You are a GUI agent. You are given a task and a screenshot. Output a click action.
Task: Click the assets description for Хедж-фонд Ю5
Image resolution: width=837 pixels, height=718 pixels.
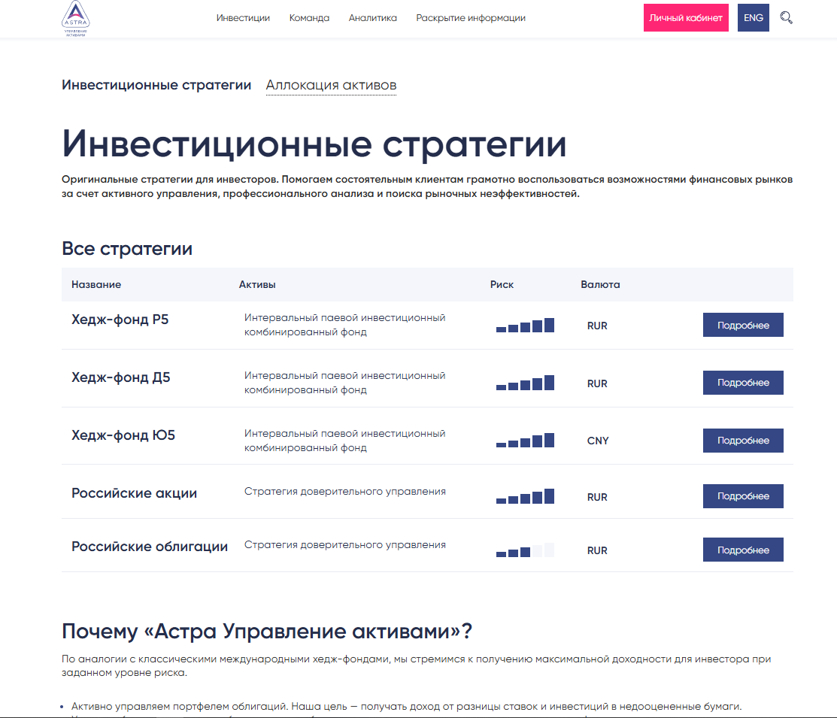[x=345, y=441]
